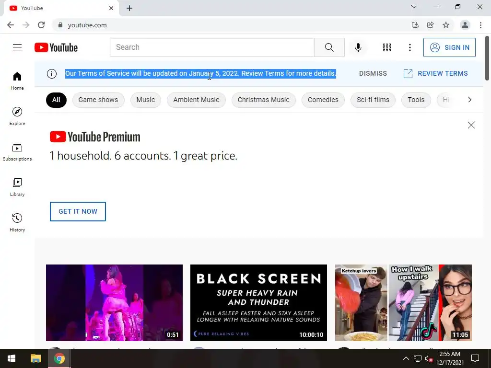Select the Sci-fi films chip
Screen dimensions: 491x368
click(x=373, y=100)
